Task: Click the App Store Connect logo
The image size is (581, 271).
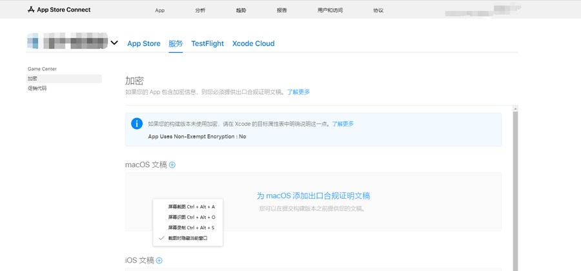Action: point(59,10)
